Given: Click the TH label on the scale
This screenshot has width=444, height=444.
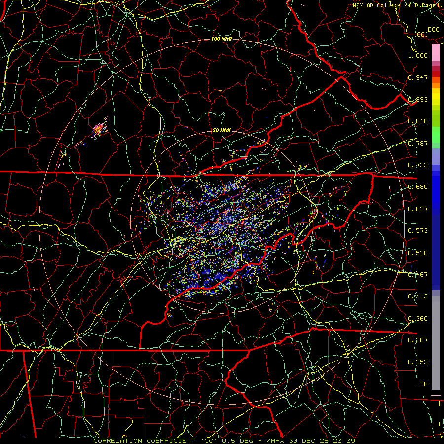Looking at the screenshot, I should [424, 384].
